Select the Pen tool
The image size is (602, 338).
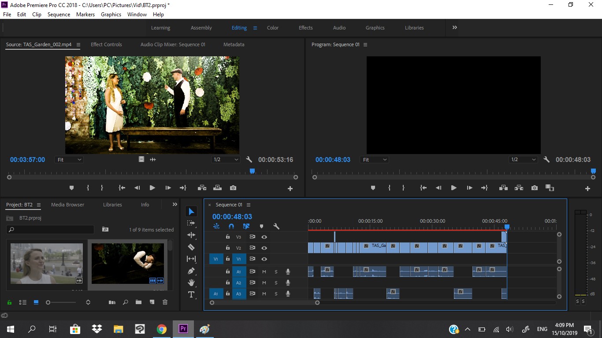pos(191,271)
